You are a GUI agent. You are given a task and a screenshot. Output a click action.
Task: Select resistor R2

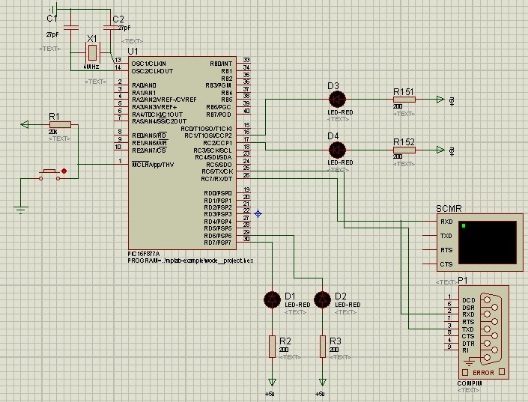(x=272, y=346)
